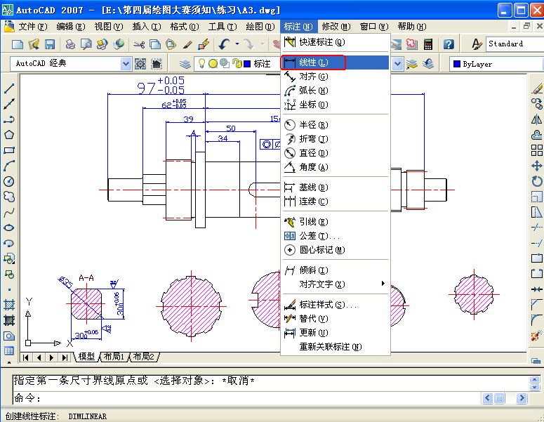Click the blue 标注 layer color swatch
Screen dimensions: 544x422
coord(247,63)
